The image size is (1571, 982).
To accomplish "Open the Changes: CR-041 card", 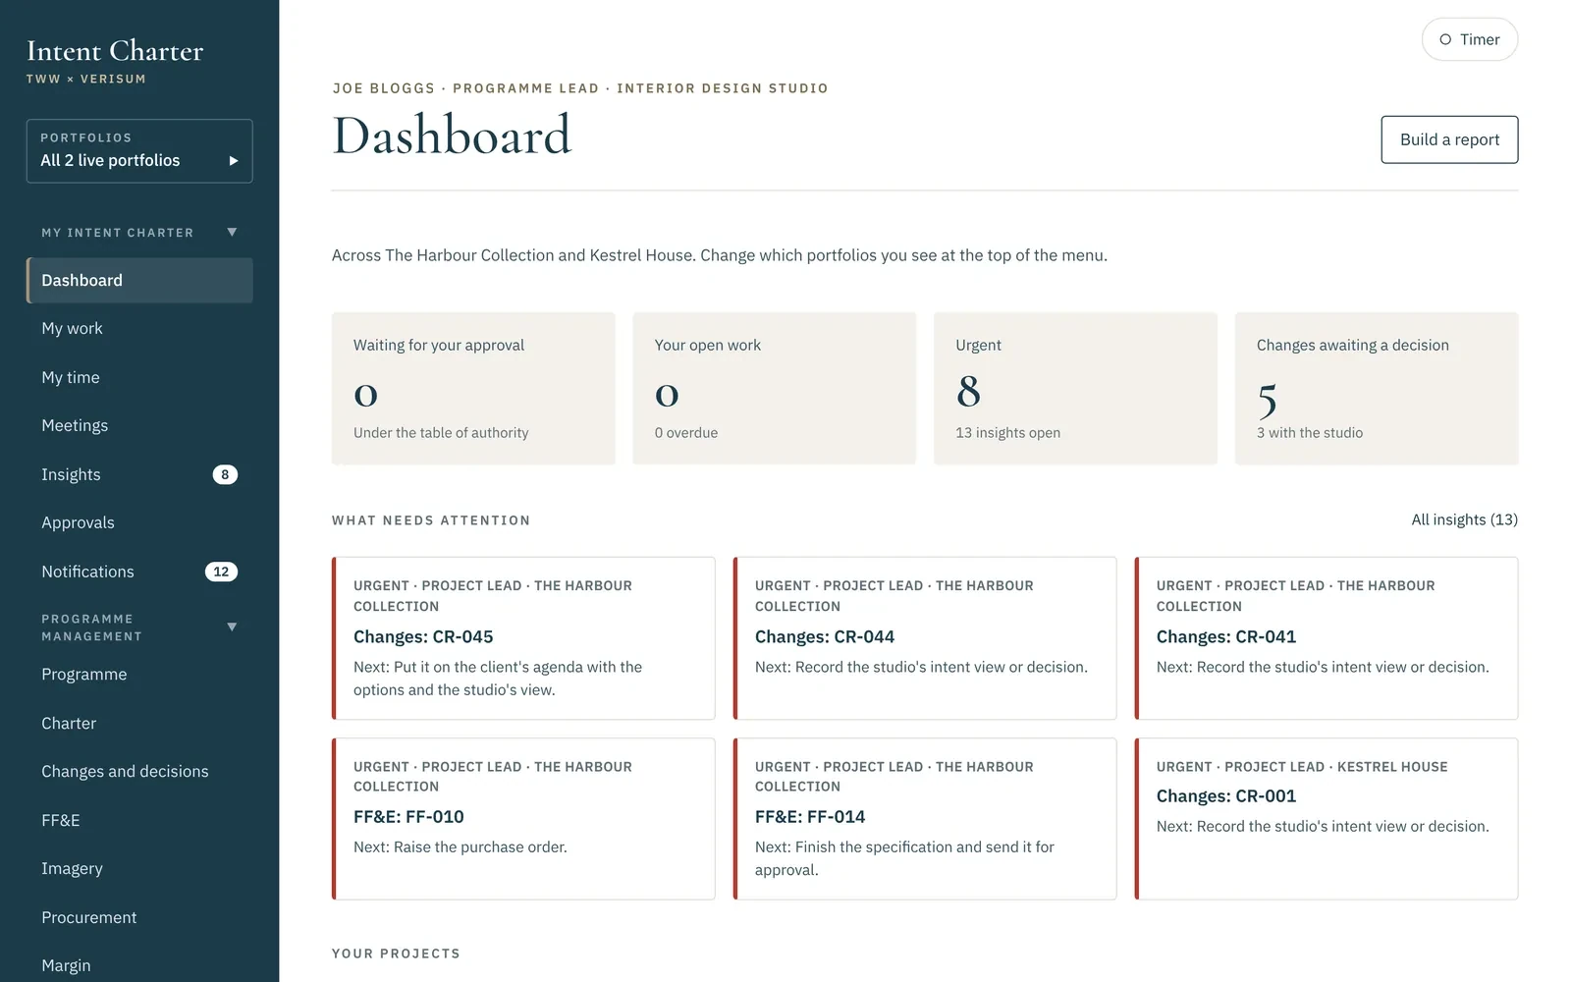I will click(1327, 638).
